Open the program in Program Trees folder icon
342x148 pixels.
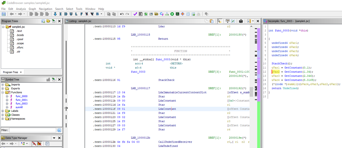pyautogui.click(x=48, y=21)
